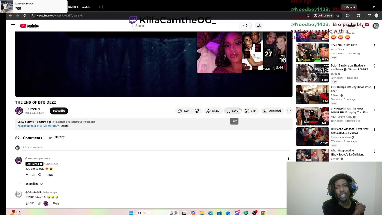Reload the page
Screen dimensions: 382x215
click(24, 16)
